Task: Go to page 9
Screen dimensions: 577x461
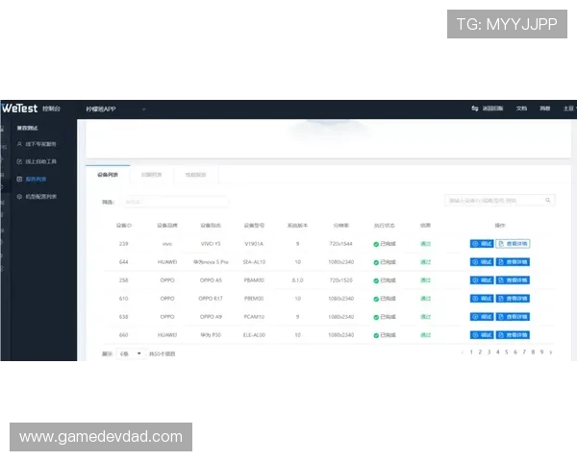Action: click(541, 352)
